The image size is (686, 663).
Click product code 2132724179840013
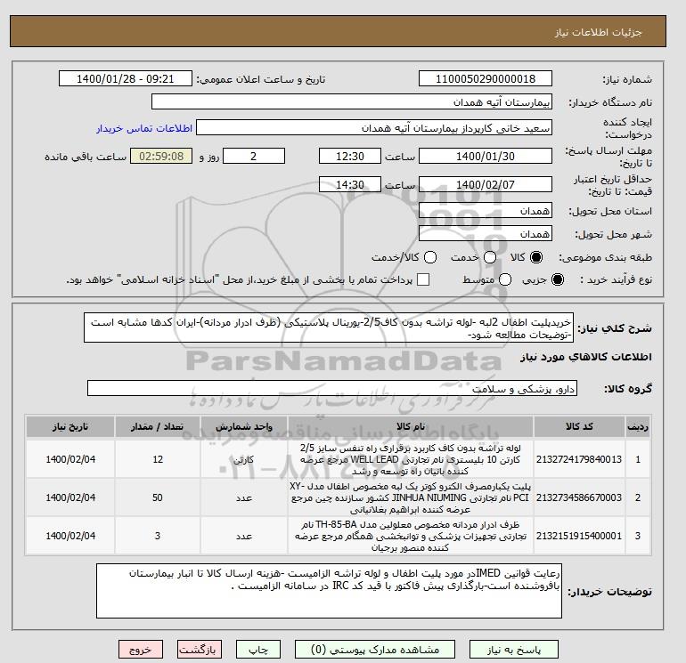point(579,459)
